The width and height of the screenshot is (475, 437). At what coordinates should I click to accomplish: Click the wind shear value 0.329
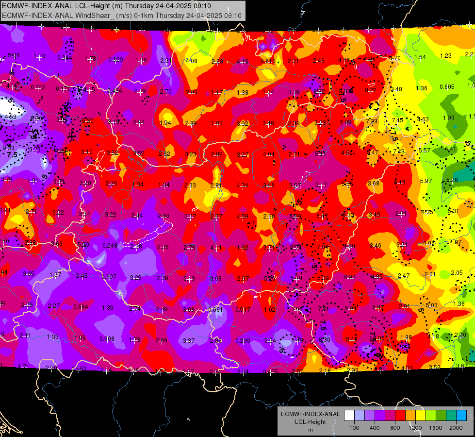tap(116, 59)
